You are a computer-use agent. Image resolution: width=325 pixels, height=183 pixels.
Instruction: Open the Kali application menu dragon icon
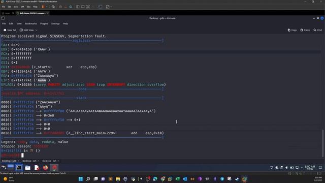click(4, 167)
